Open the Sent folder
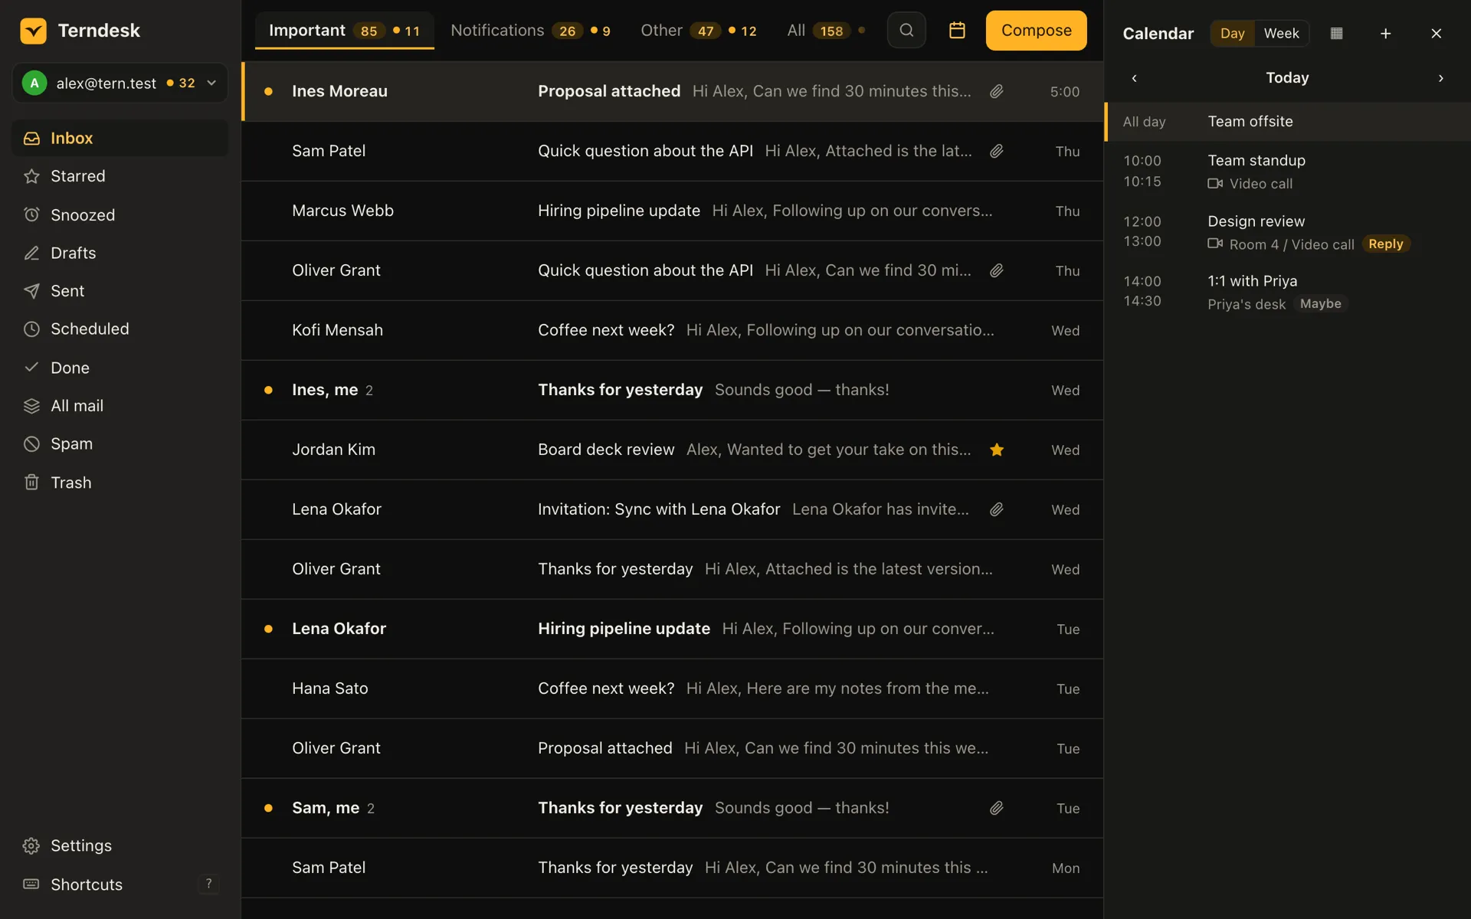1471x919 pixels. (120, 291)
